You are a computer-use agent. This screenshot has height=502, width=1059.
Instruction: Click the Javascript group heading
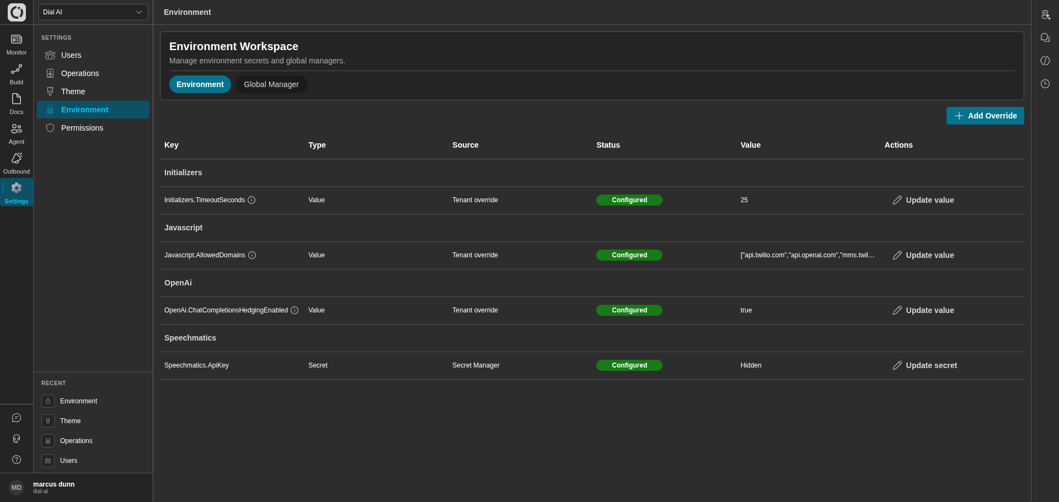pos(183,228)
